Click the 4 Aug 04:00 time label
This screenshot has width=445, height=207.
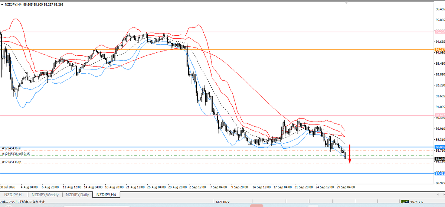(x=30, y=187)
